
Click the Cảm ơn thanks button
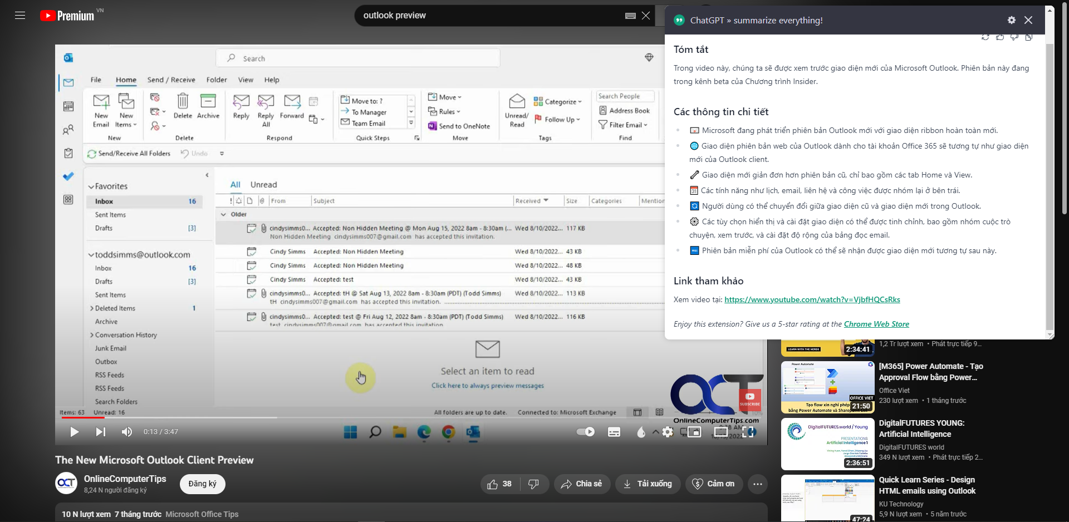click(x=714, y=484)
